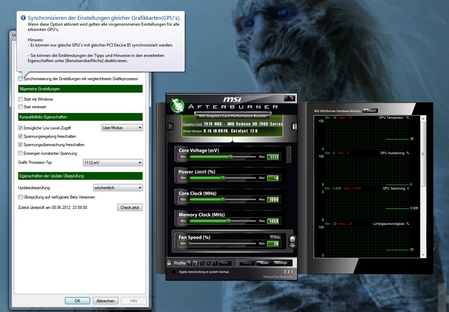
Task: Click the Hilfe button
Action: 134,301
